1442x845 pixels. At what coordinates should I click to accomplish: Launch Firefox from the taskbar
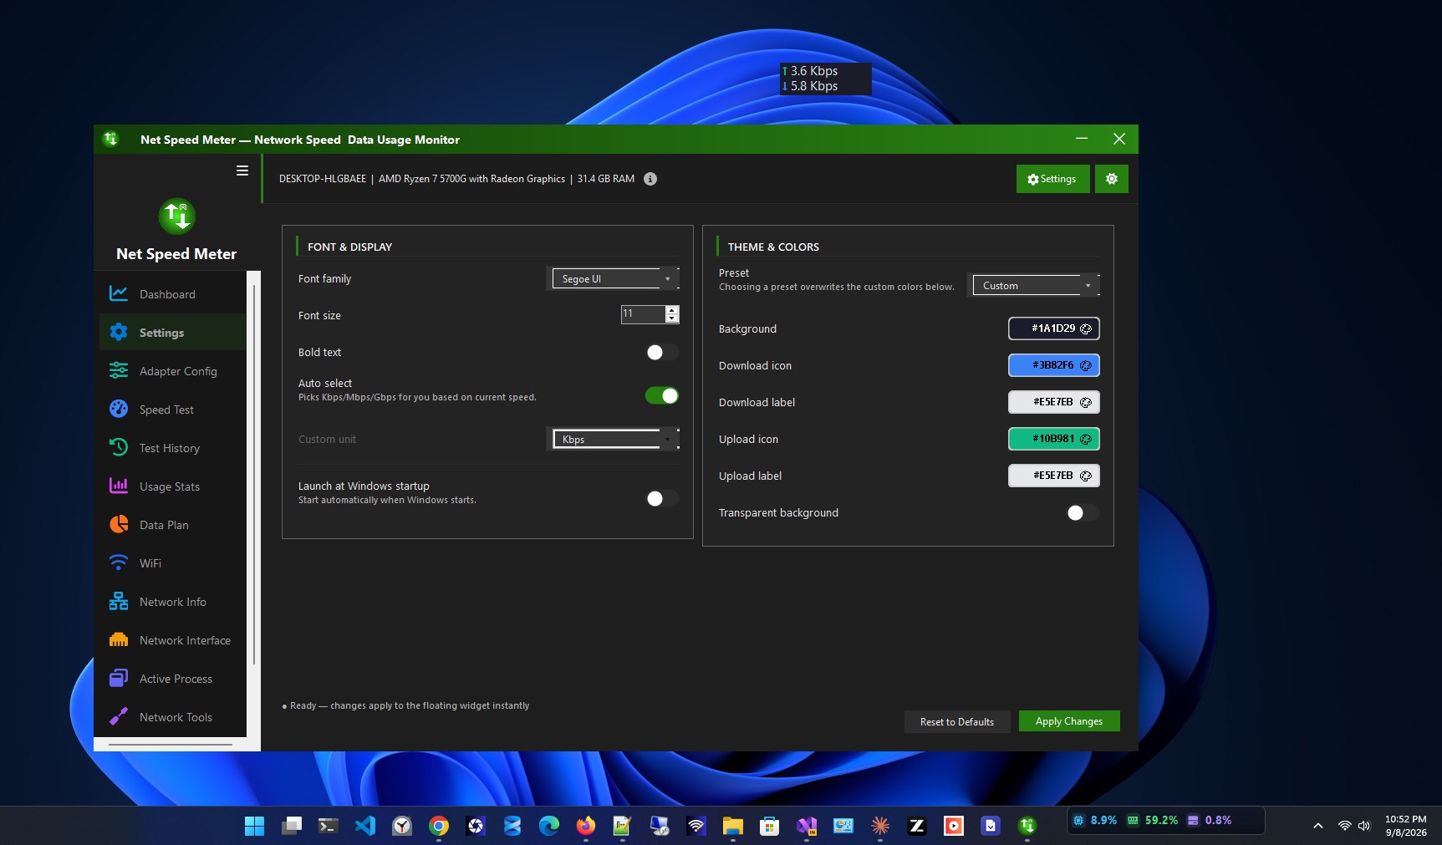[586, 826]
